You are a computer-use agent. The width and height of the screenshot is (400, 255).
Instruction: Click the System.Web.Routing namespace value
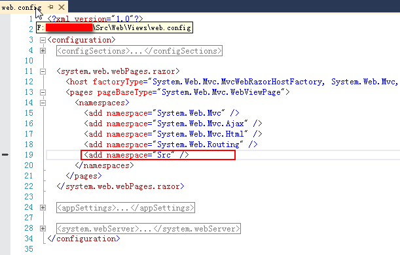click(x=198, y=144)
